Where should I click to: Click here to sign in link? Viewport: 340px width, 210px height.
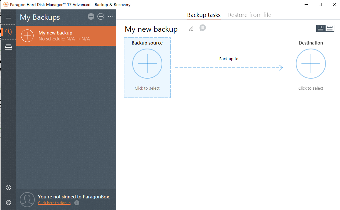point(54,202)
